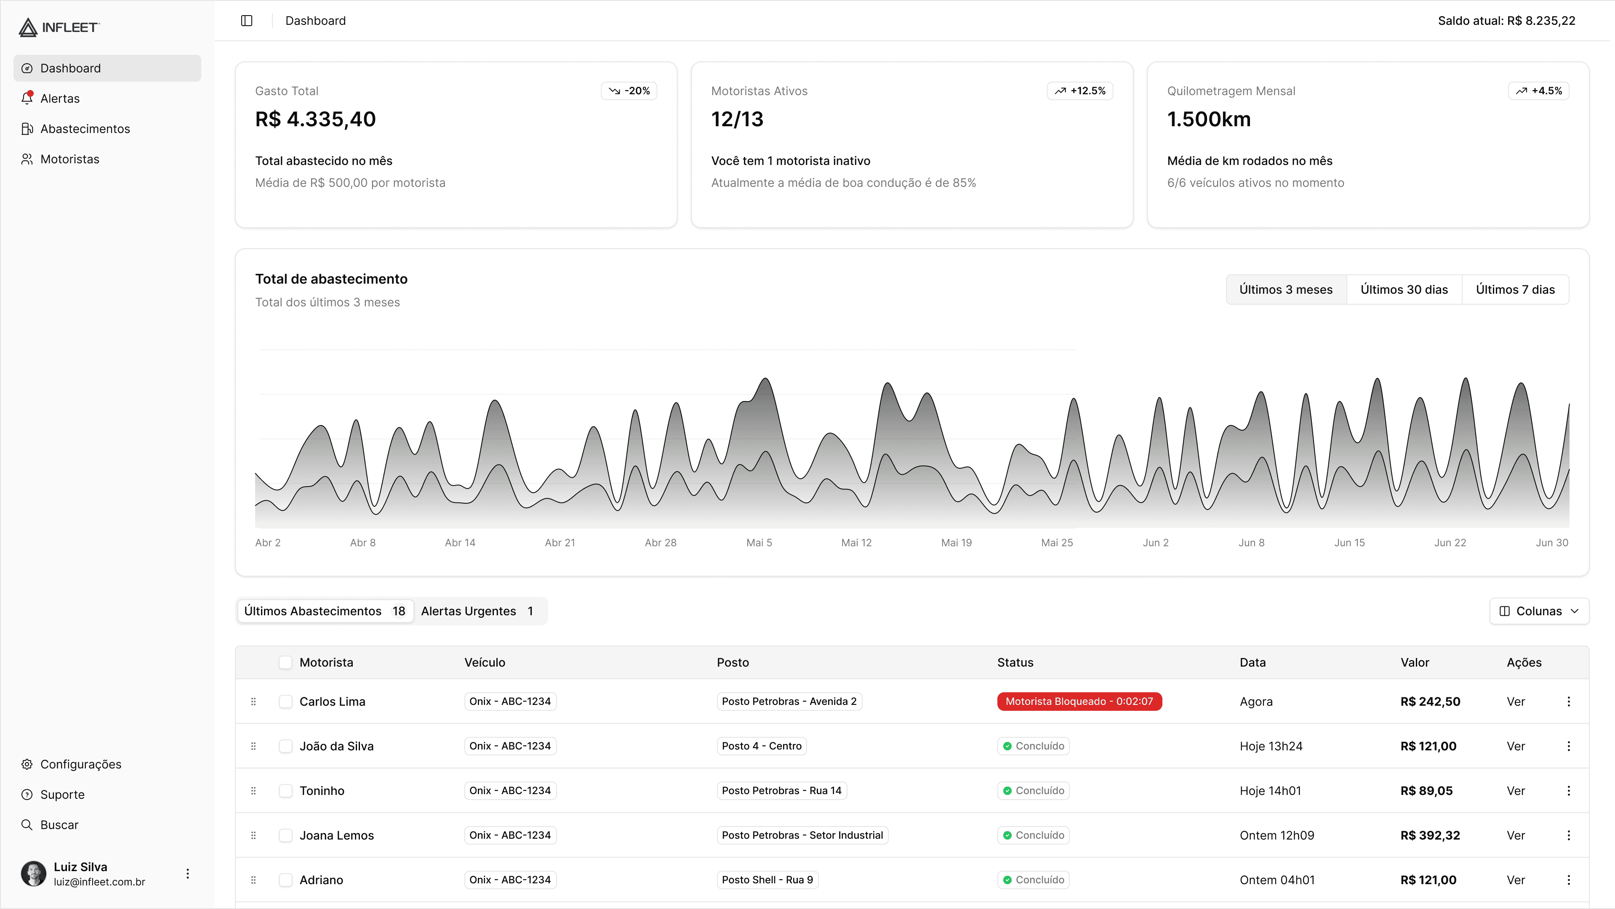Tick the Joana Lemos row checkbox
1615x909 pixels.
tap(285, 835)
